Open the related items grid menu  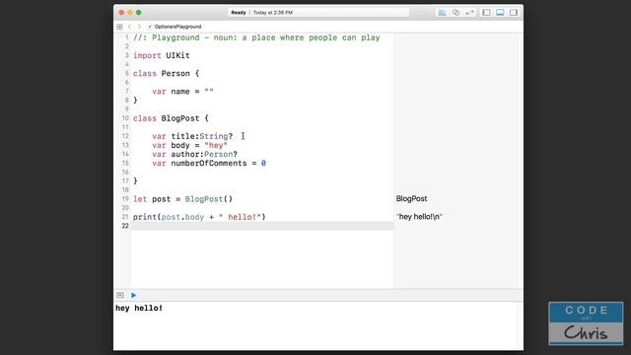(x=119, y=27)
